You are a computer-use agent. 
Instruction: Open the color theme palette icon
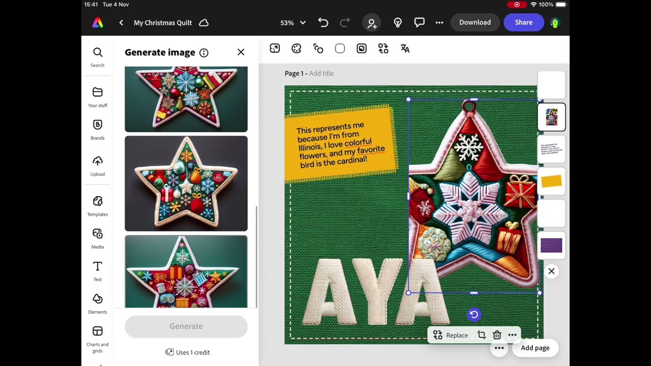click(x=297, y=49)
